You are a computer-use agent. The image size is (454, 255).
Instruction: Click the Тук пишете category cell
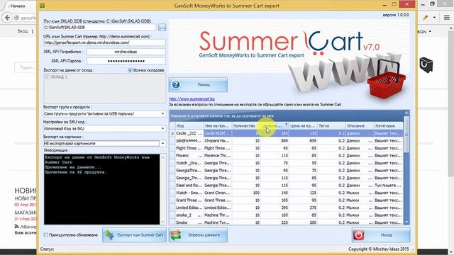point(388,186)
